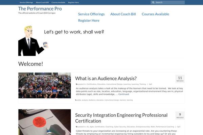The width and height of the screenshot is (203, 135).
Task: Click Continued link in Audience Analysis excerpt
Action: click(x=123, y=94)
